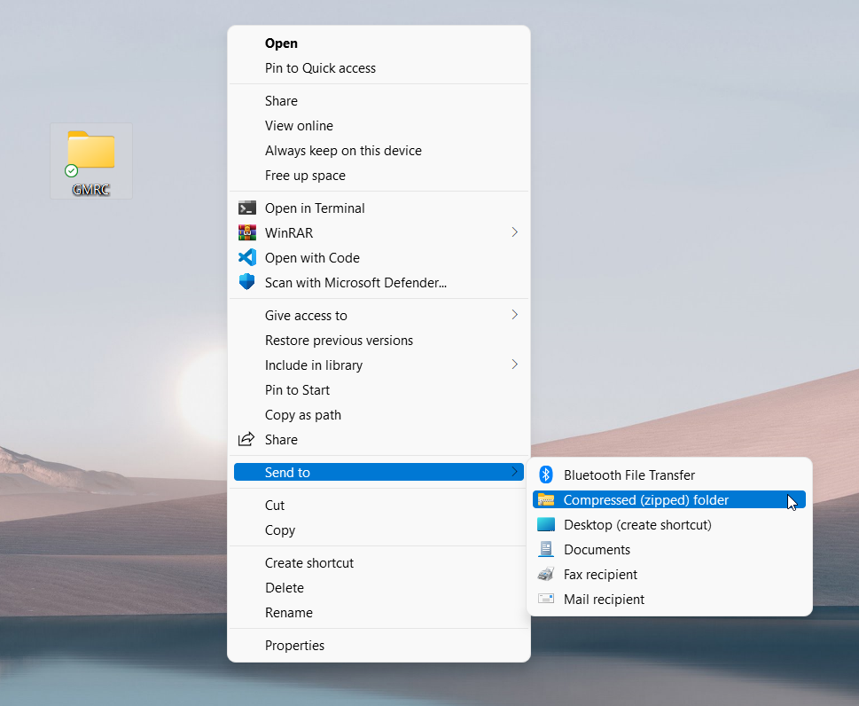Click the Scan with Microsoft Defender label
Viewport: 859px width, 706px height.
[355, 283]
